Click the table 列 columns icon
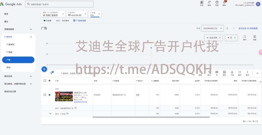Screen dimensions: 262x135 pos(217,73)
